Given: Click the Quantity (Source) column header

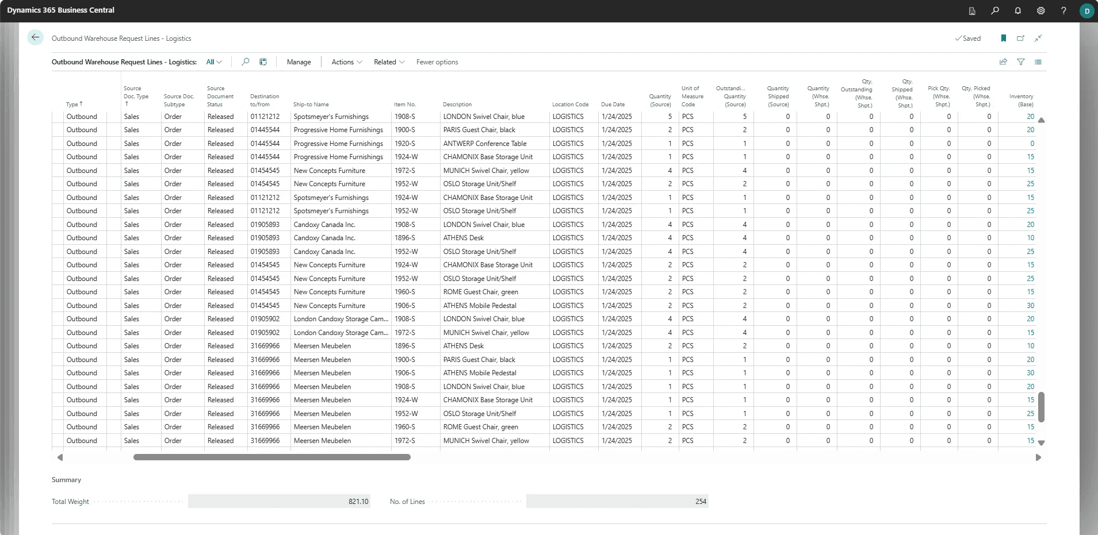Looking at the screenshot, I should (x=660, y=101).
